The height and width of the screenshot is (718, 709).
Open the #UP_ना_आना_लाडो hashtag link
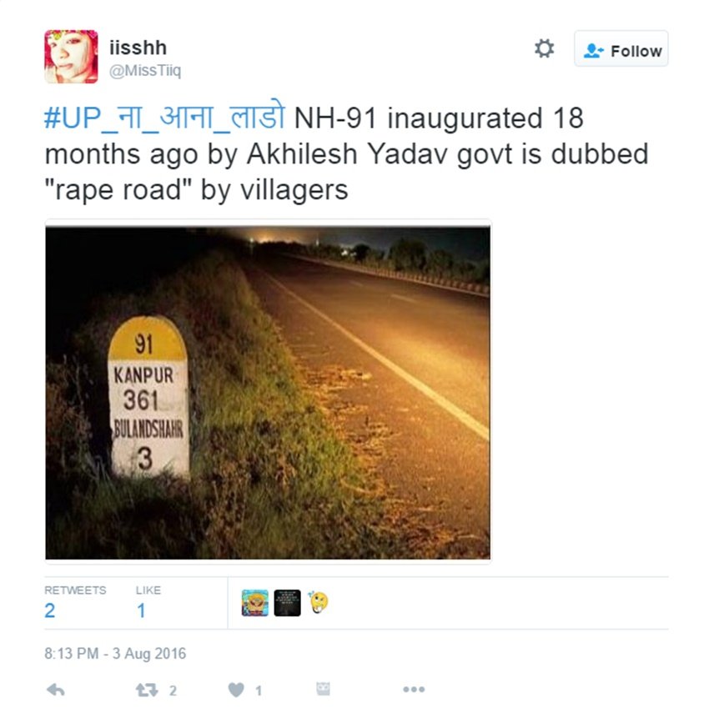[165, 117]
